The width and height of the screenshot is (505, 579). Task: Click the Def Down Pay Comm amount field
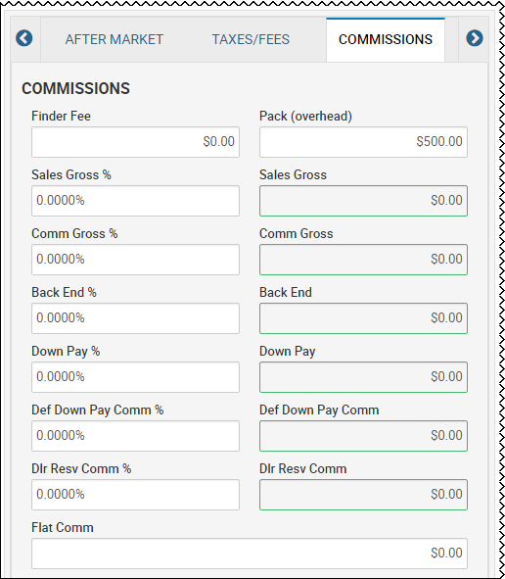[x=363, y=436]
